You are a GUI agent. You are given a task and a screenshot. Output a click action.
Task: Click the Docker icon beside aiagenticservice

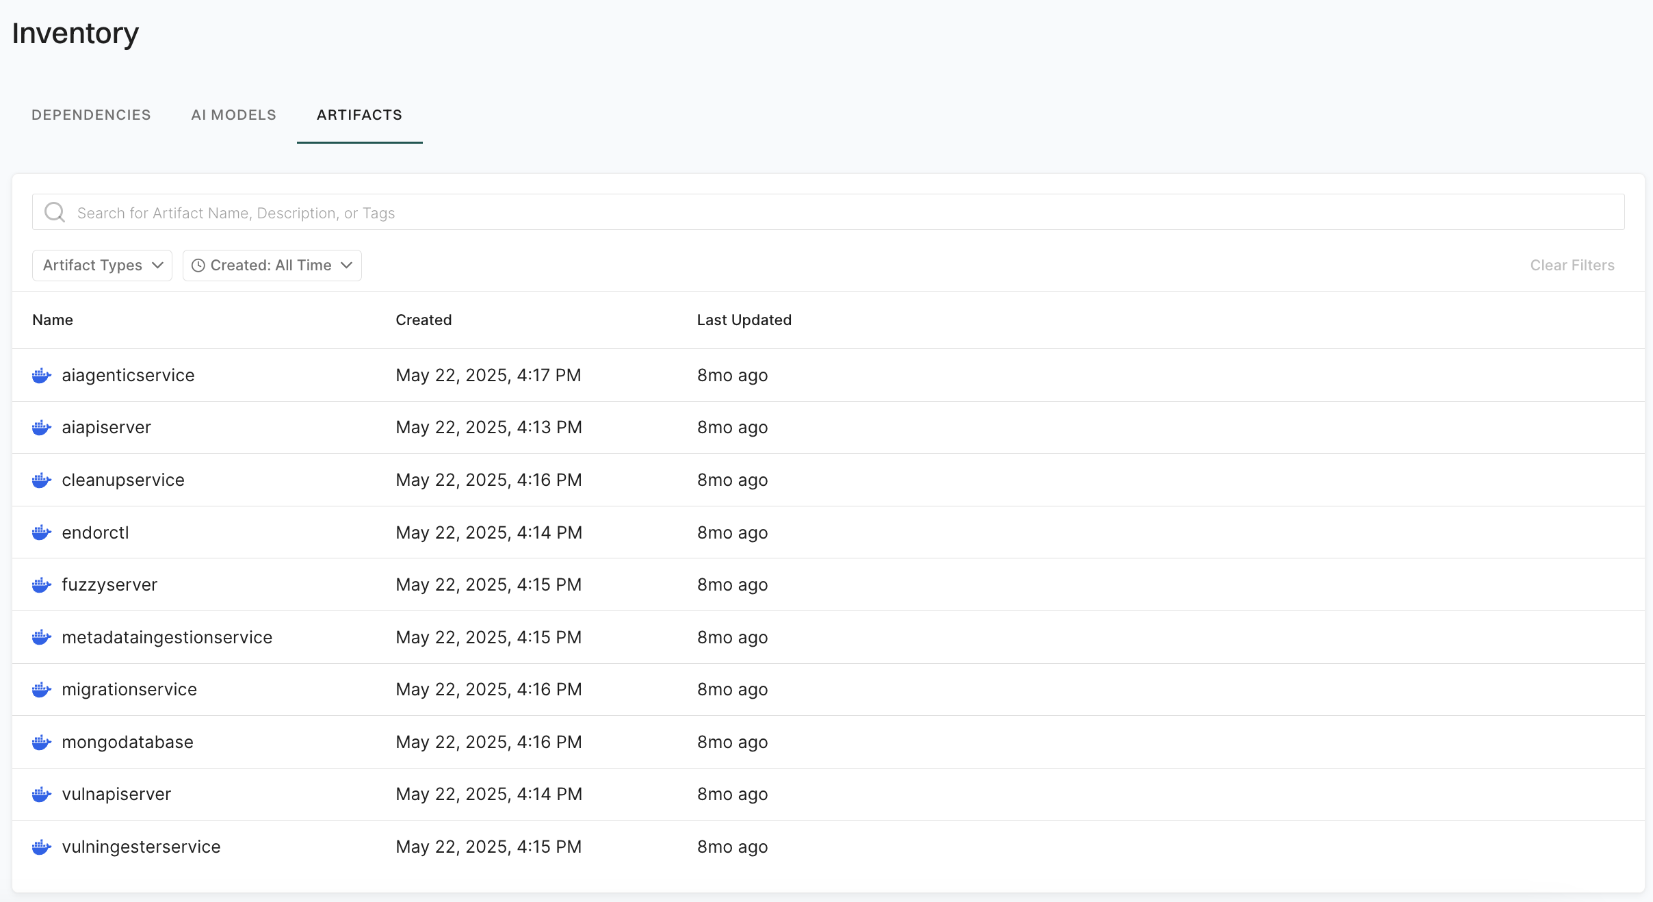(42, 375)
